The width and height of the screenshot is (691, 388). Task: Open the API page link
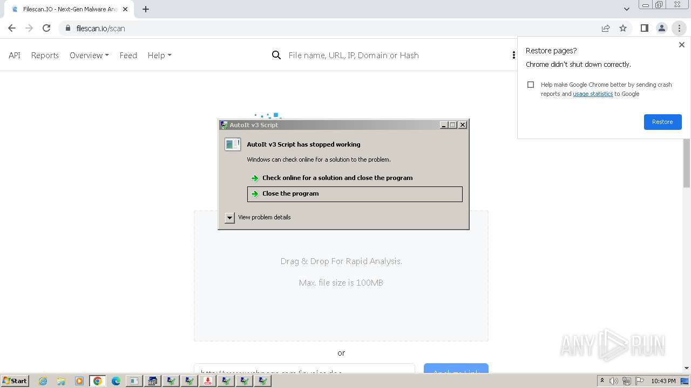pos(15,55)
